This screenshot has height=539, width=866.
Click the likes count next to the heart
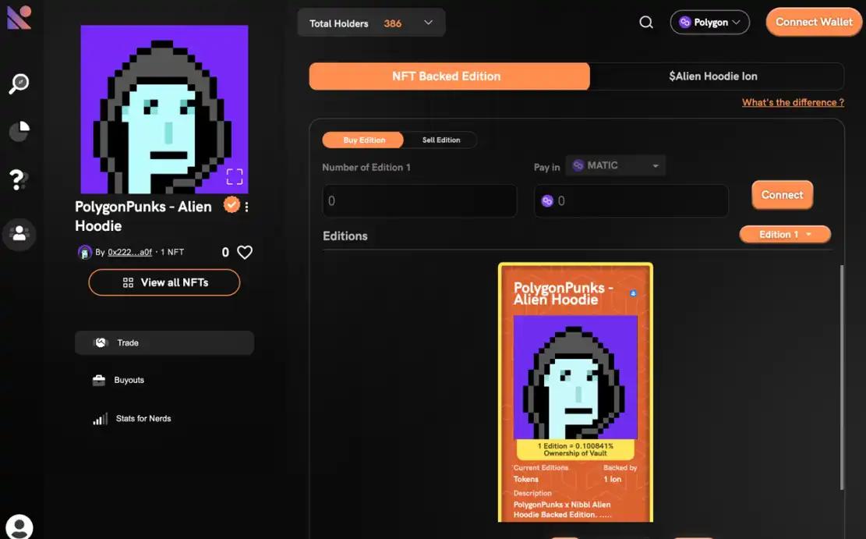pos(225,253)
